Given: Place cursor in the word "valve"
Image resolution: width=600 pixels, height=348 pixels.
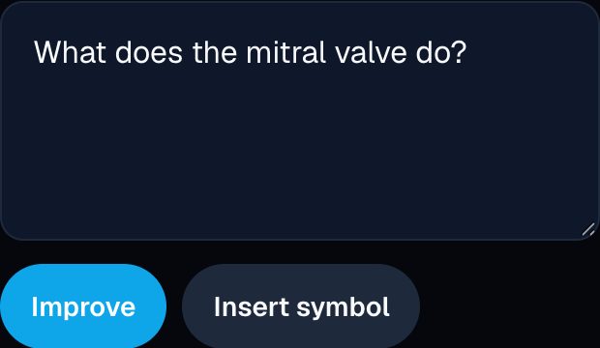Looking at the screenshot, I should pyautogui.click(x=371, y=52).
